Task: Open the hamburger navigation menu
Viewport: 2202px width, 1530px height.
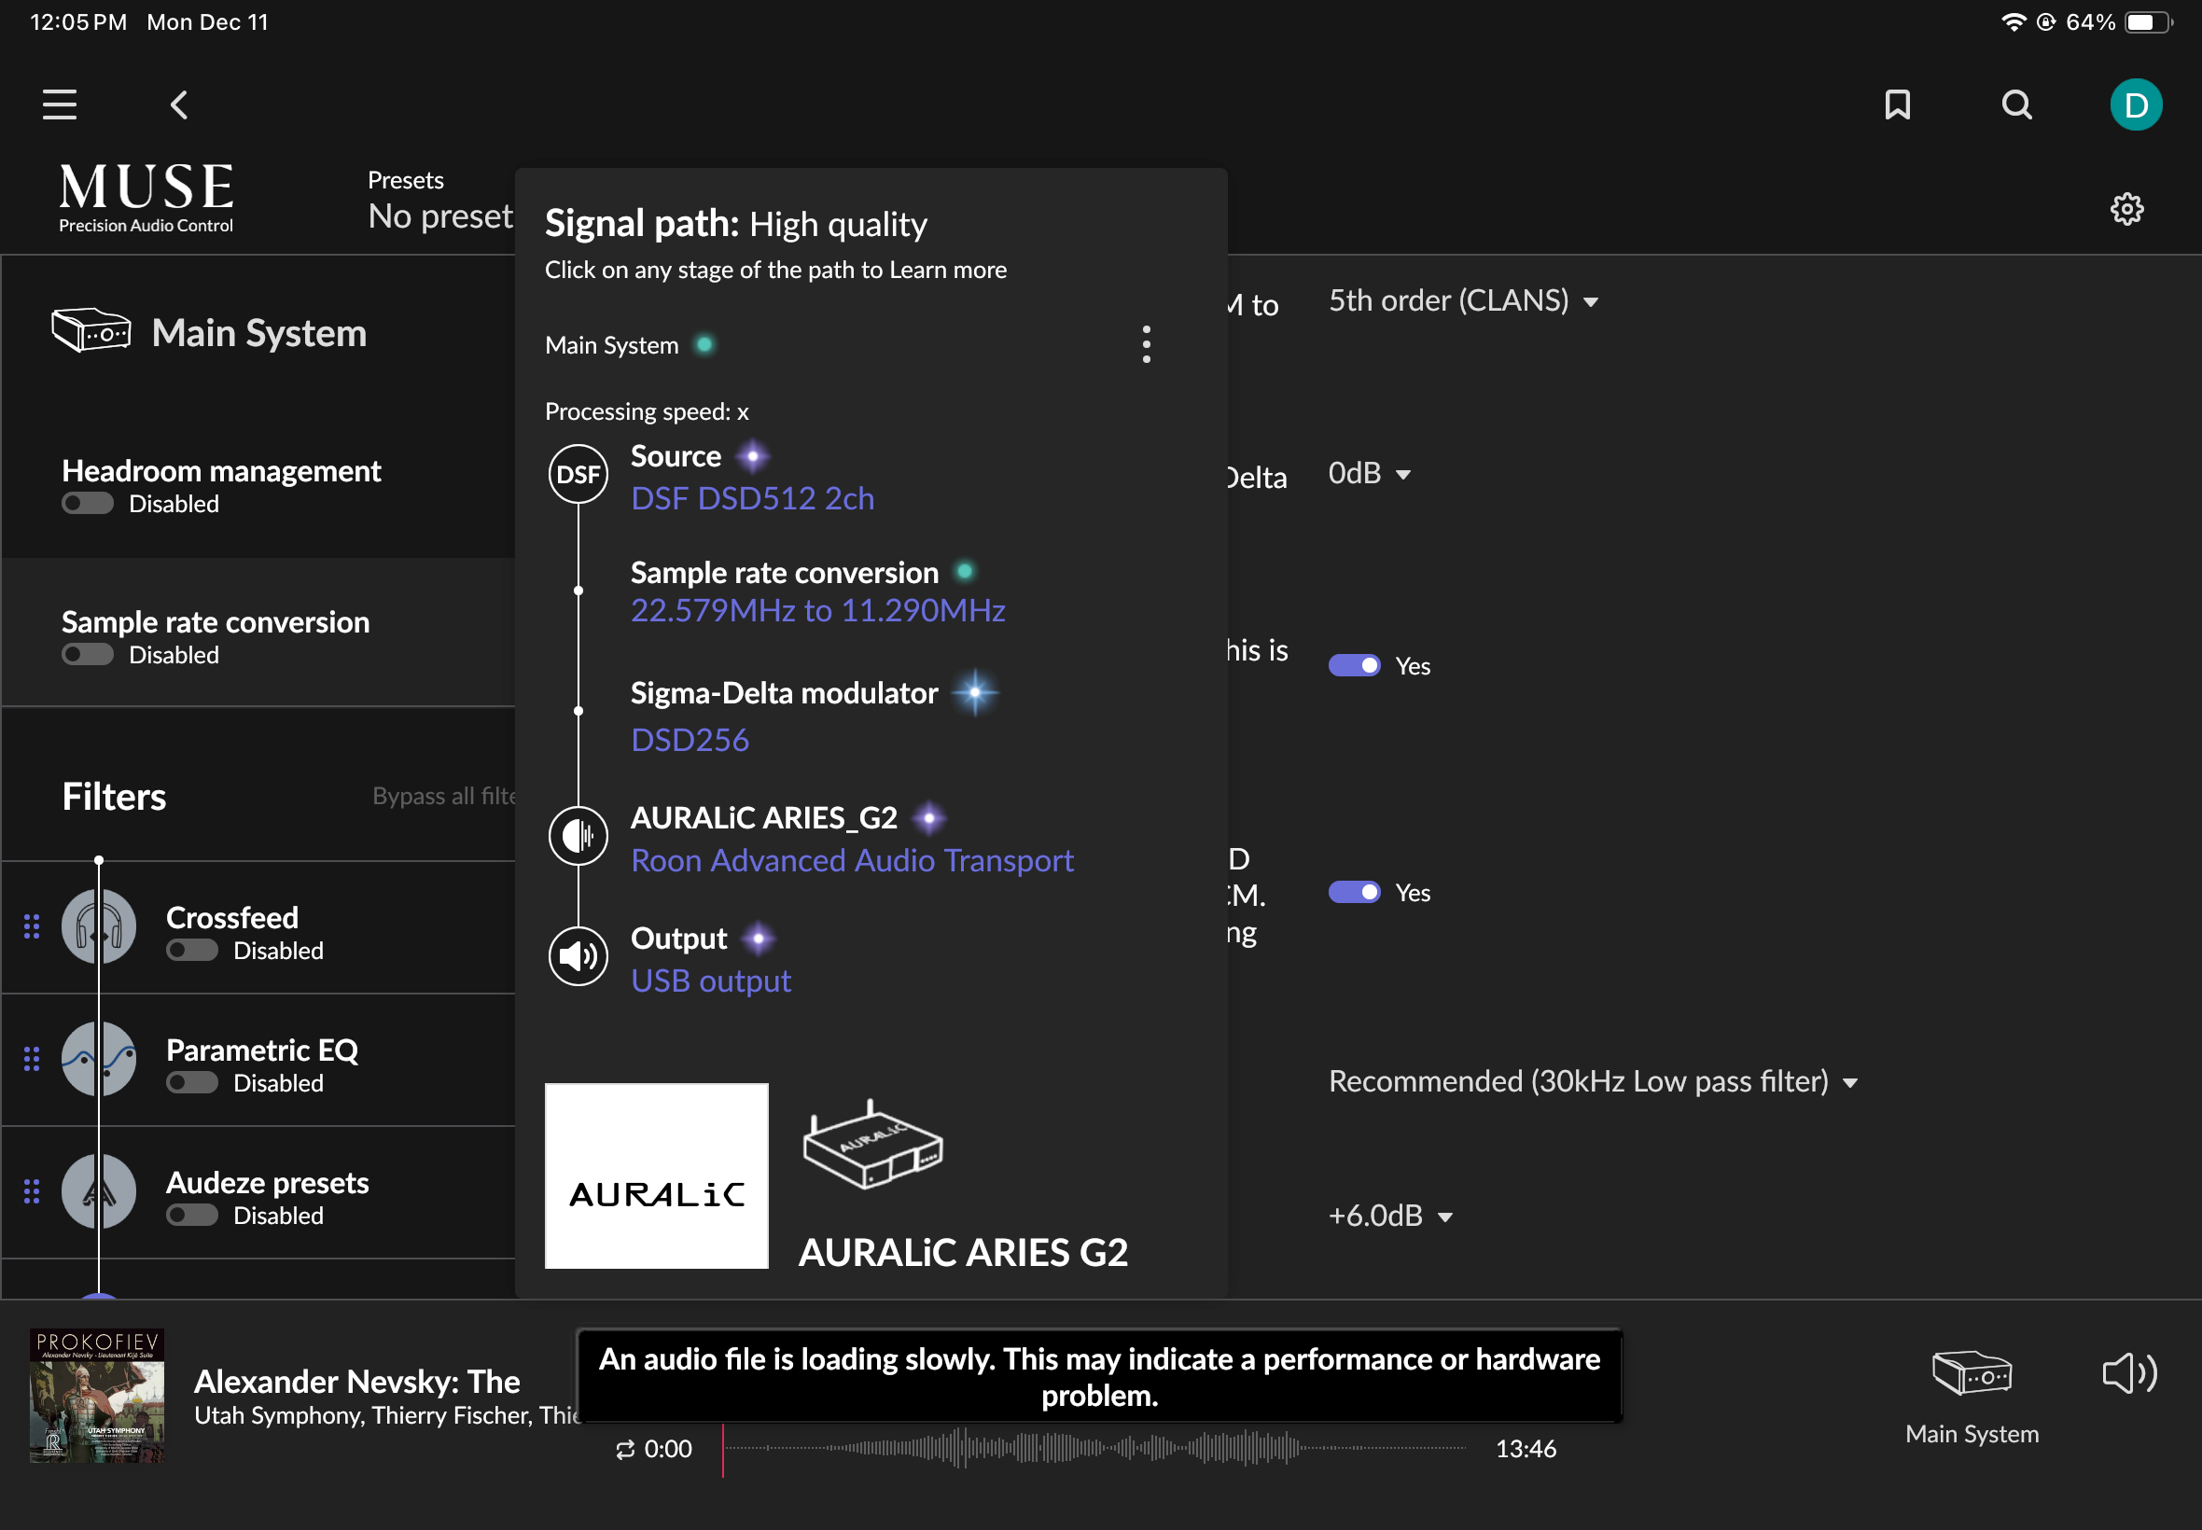Action: [60, 104]
